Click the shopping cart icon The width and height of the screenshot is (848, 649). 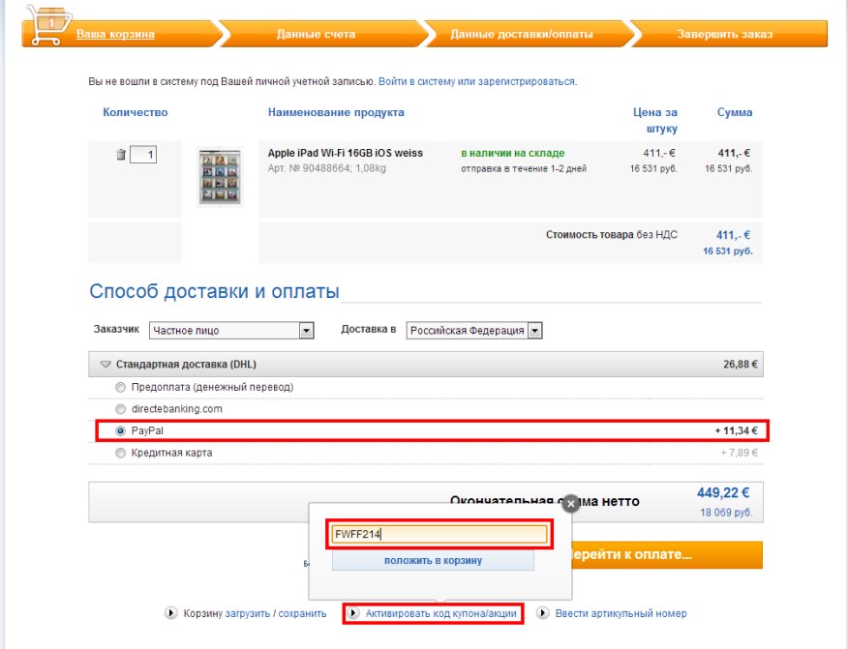(48, 25)
